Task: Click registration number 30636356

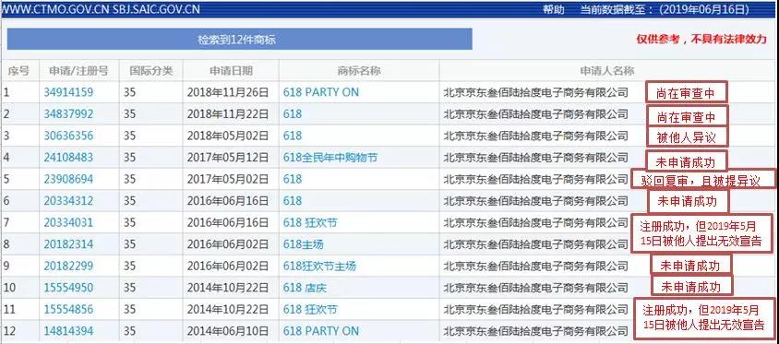Action: 68,136
